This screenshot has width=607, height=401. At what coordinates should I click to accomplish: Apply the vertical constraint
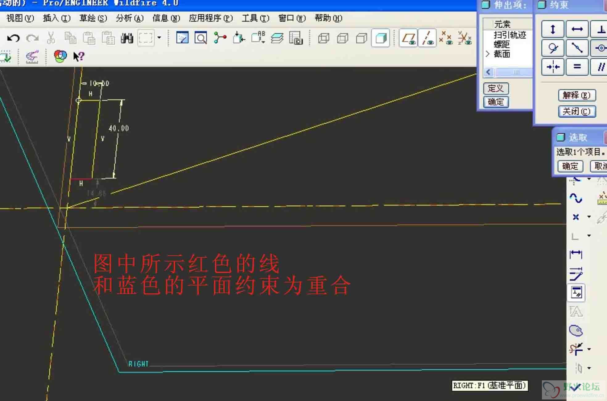(x=553, y=29)
